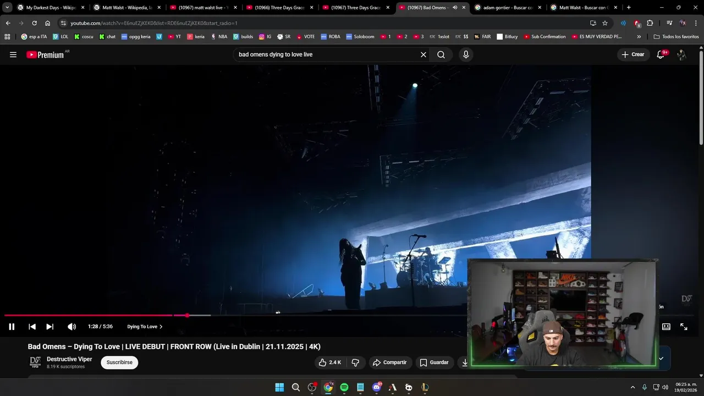Click the YouTube search magnifier button

tap(441, 54)
